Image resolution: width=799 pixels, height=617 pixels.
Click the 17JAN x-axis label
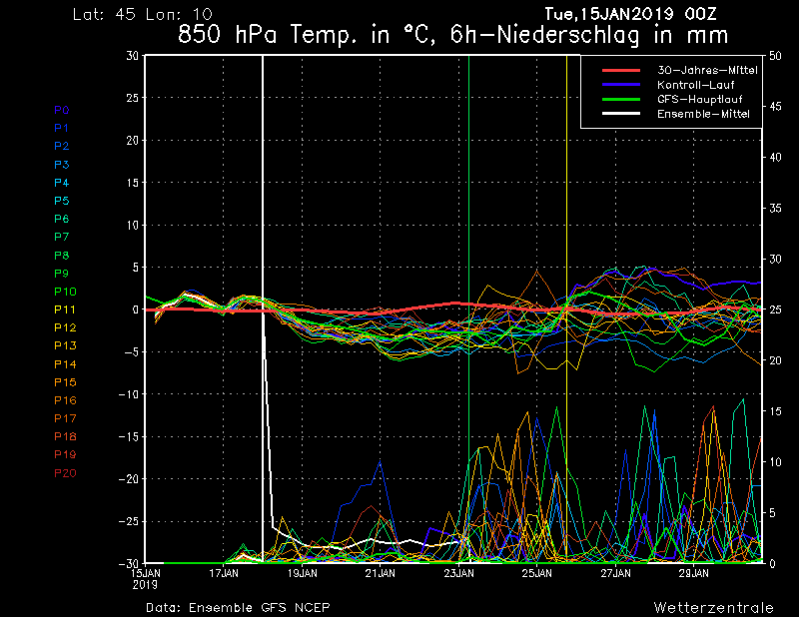(224, 574)
